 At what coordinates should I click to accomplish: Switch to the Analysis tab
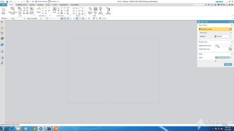(40, 5)
